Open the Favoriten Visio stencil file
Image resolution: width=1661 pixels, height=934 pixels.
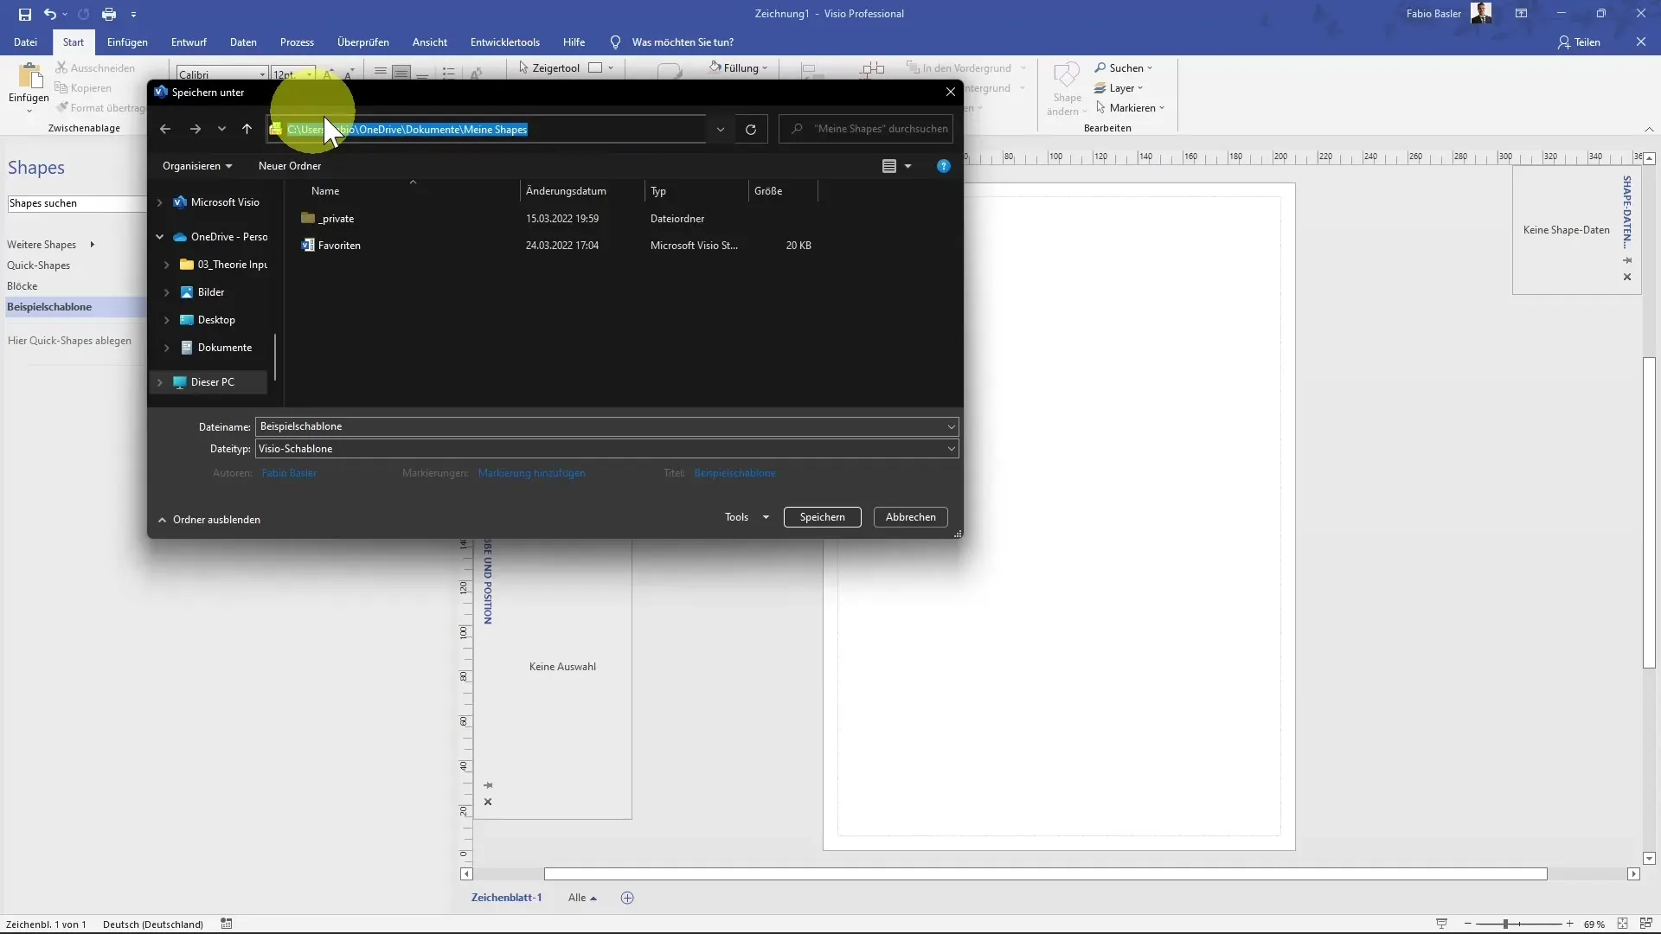(x=339, y=246)
